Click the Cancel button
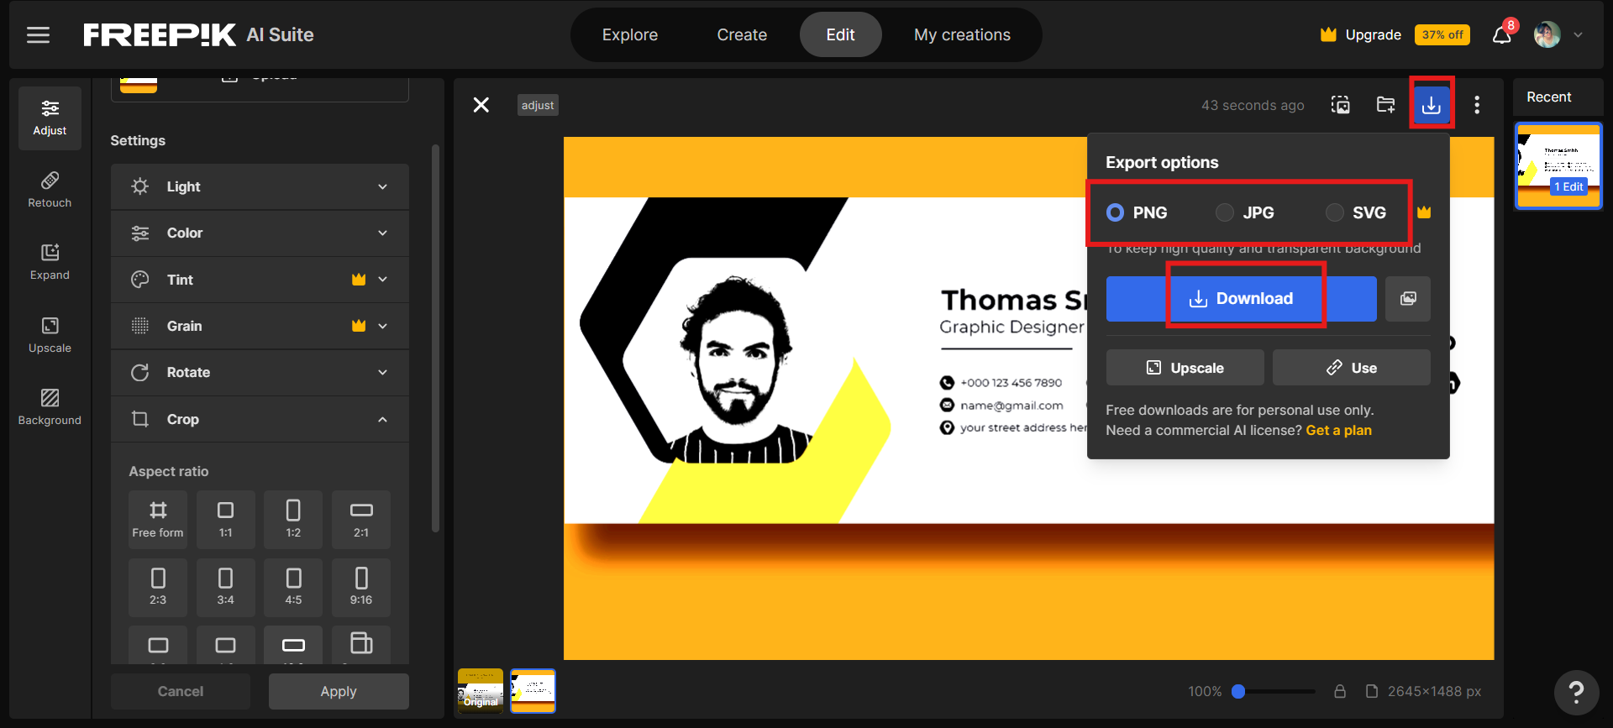The height and width of the screenshot is (728, 1613). (x=181, y=692)
